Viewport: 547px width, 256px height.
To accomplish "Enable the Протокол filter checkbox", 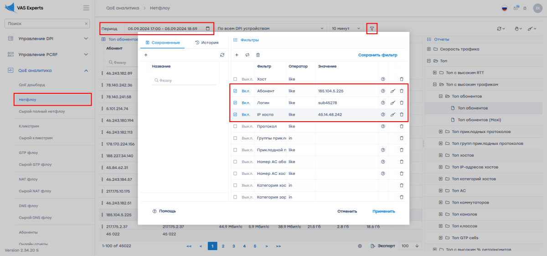I will click(x=235, y=126).
